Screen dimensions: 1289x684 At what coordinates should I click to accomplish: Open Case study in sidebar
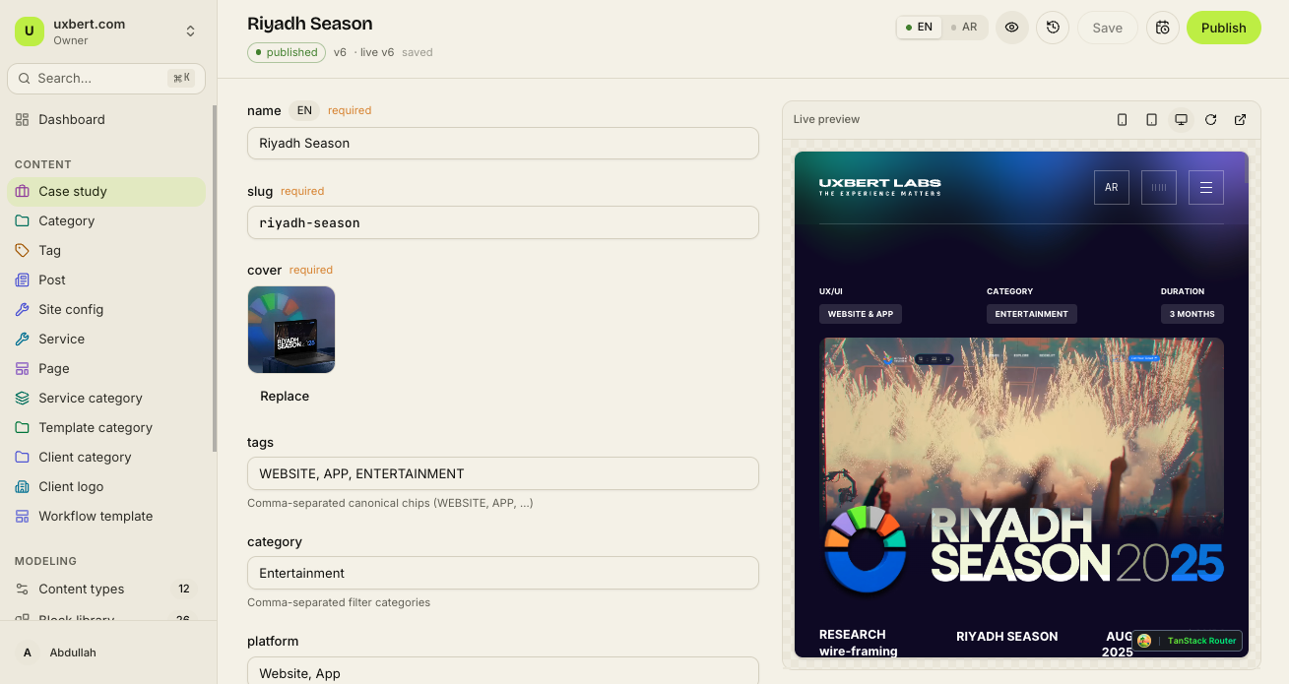[106, 191]
